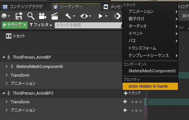Choose SkeletalMeshComponent0 under コンポーネント menu
This screenshot has height=120, width=189.
pos(150,71)
